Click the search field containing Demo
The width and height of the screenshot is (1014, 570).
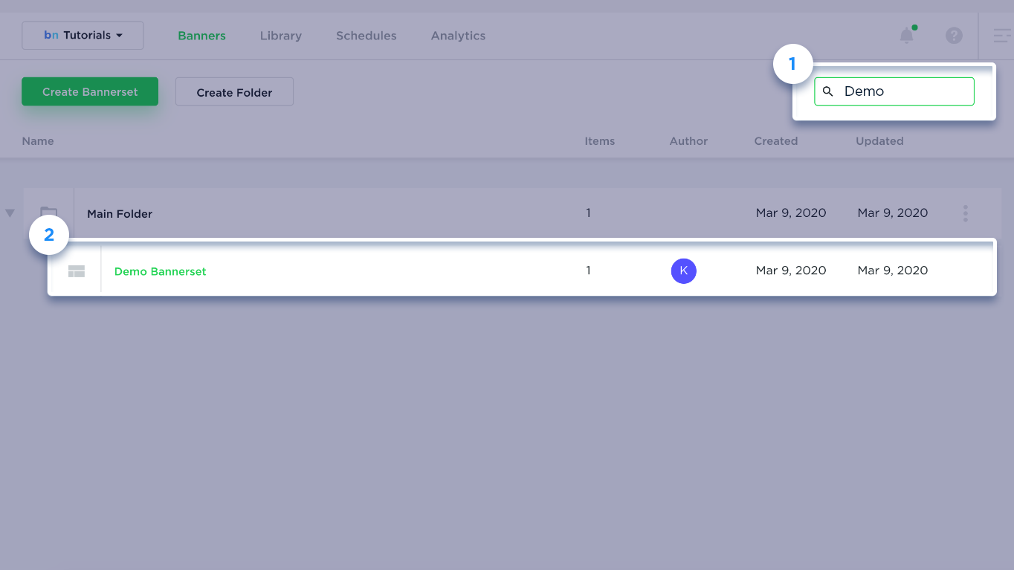(894, 91)
